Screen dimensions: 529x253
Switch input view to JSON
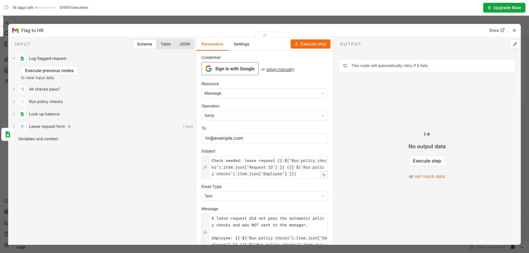pos(185,44)
